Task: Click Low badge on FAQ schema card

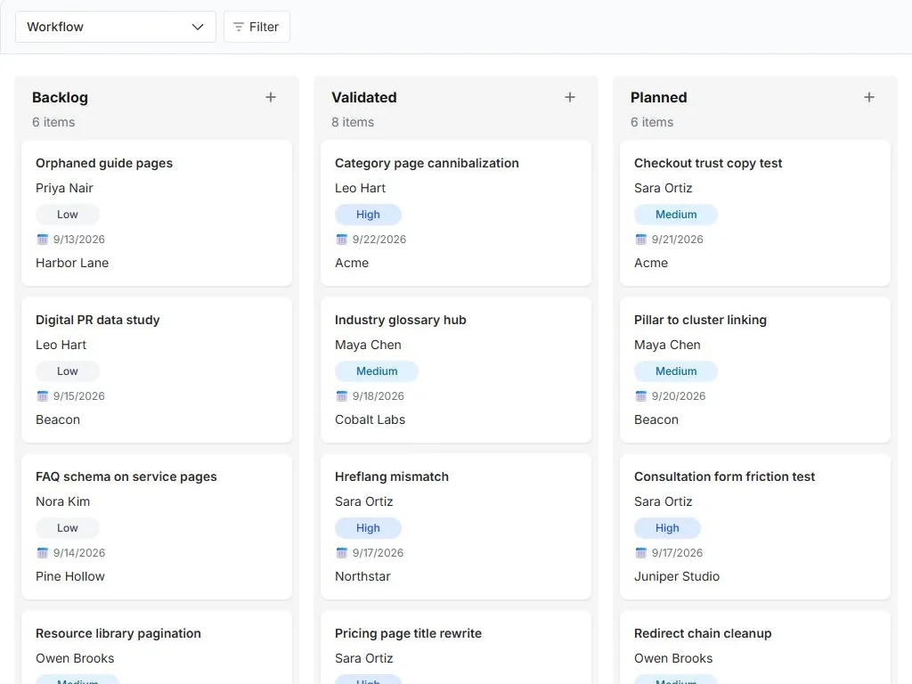Action: [x=68, y=528]
